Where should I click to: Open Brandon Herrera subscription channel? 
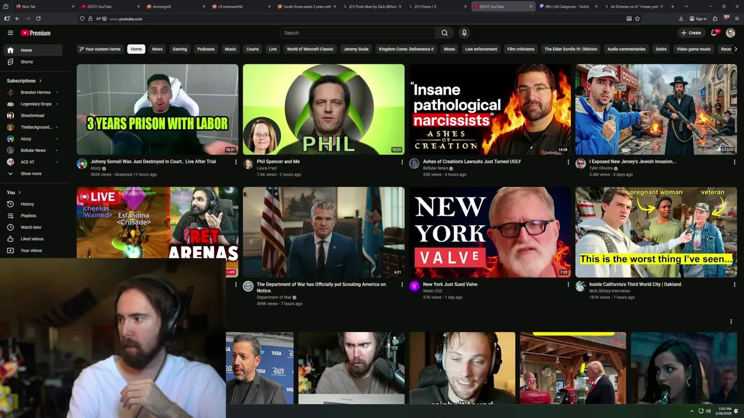click(34, 92)
